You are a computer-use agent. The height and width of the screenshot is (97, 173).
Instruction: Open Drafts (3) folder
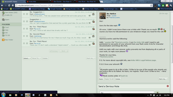click(x=9, y=15)
